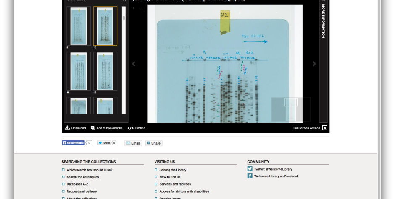Open 'Request and delivery' link
The width and height of the screenshot is (395, 199).
tap(82, 191)
